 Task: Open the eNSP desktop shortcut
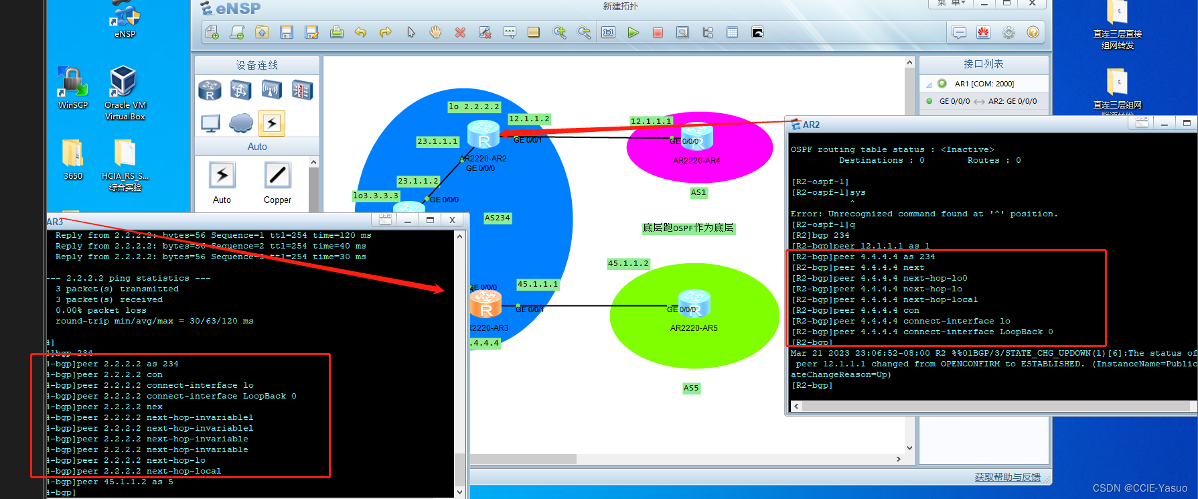point(125,18)
